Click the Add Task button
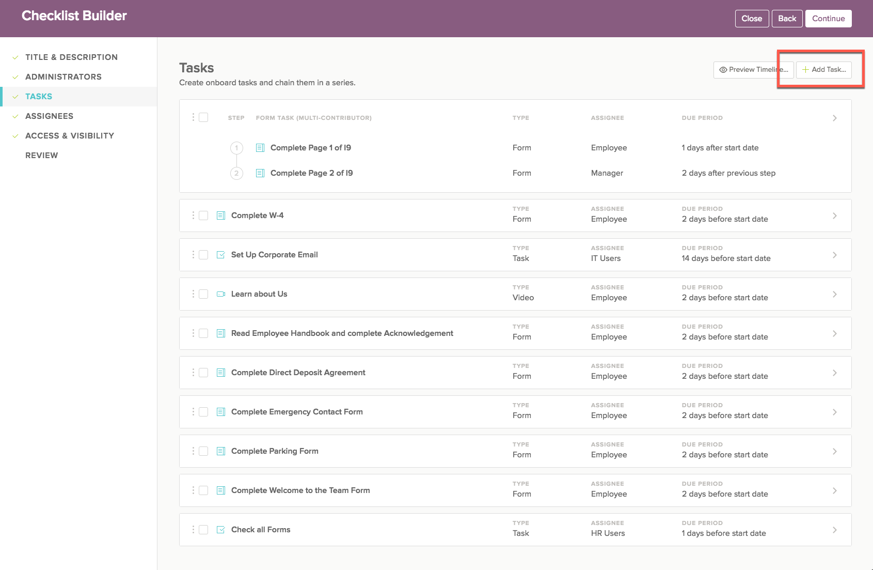 click(824, 70)
